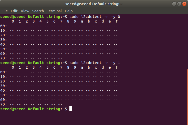Open the File menu
This screenshot has height=125, width=188.
click(5, 11)
